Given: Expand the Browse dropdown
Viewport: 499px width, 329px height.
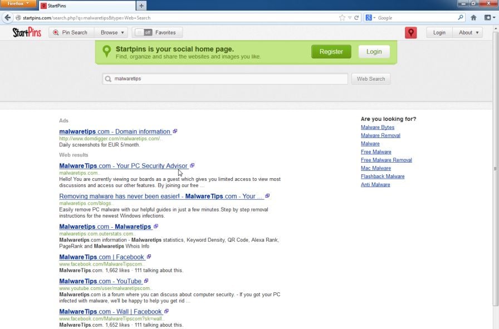Looking at the screenshot, I should (112, 32).
